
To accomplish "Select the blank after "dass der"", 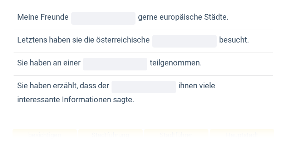I will click(143, 87).
